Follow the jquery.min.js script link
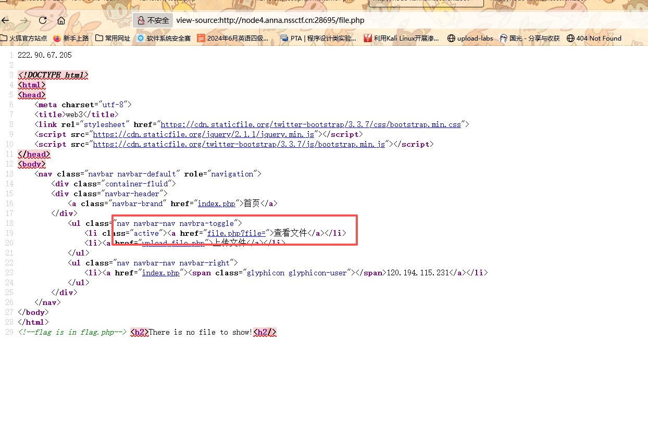The width and height of the screenshot is (648, 432). [x=204, y=134]
